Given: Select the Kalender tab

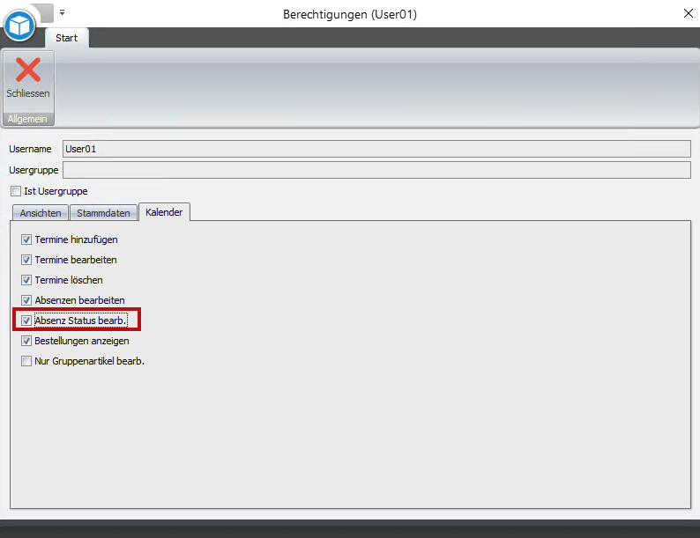Looking at the screenshot, I should (x=164, y=212).
